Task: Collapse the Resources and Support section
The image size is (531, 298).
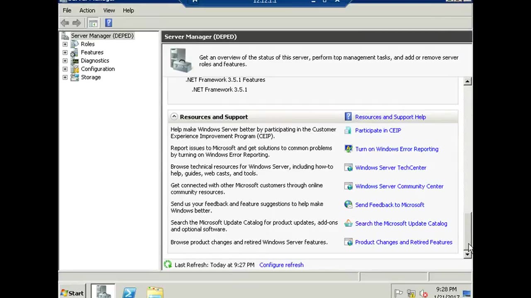Action: point(174,117)
